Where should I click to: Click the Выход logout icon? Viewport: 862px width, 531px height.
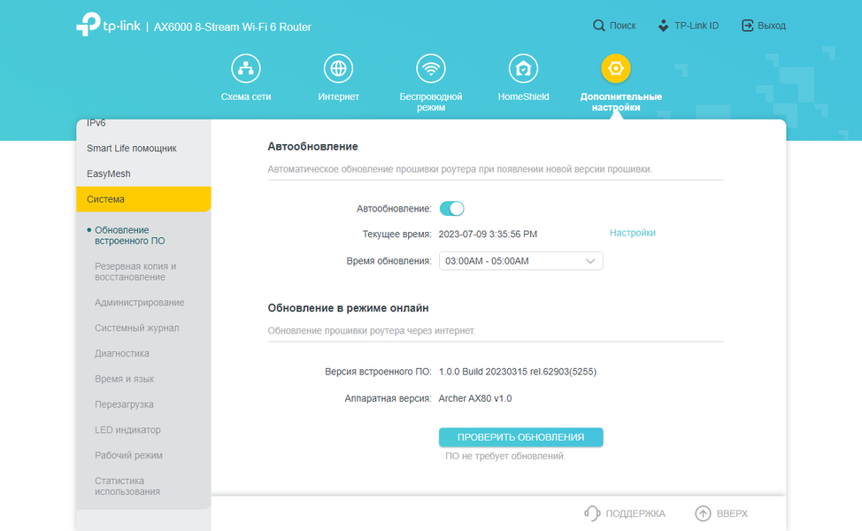tap(748, 26)
